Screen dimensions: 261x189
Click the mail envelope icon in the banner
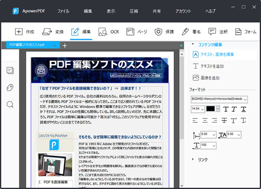[41, 70]
